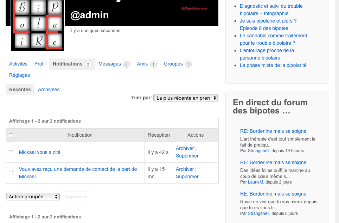Image resolution: width=339 pixels, height=223 pixels.
Task: Click the 'En direct du forum des bipotes' heading
Action: (x=270, y=106)
